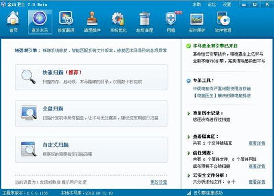Viewport: 274px width, 196px height.
Task: Minimize the 金山卫士 window
Action: pos(244,4)
